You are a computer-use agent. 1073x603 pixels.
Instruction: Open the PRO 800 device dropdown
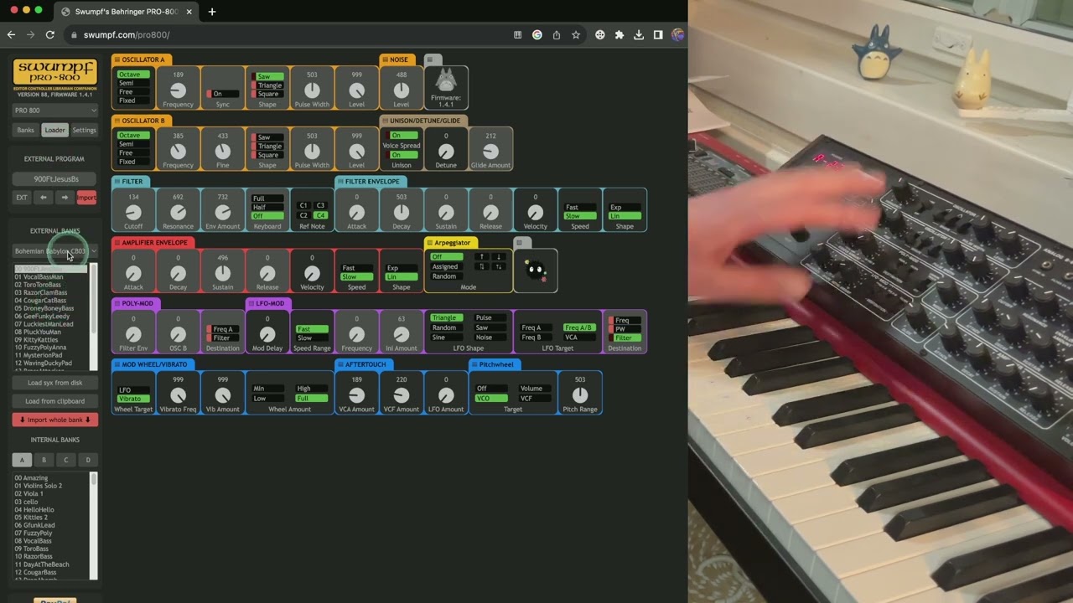tap(54, 111)
